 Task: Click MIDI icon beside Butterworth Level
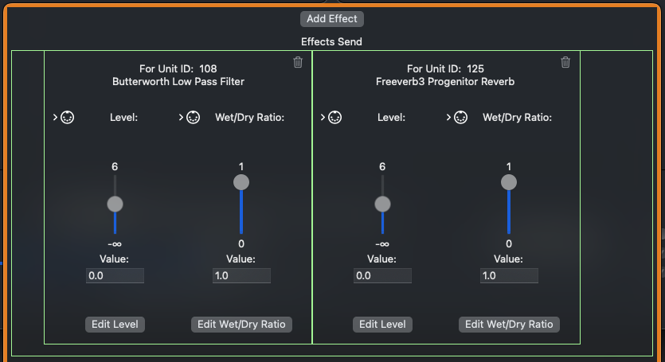68,118
